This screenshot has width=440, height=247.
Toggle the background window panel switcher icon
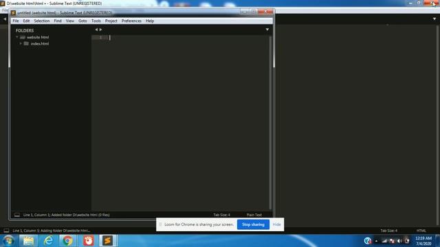pyautogui.click(x=6, y=231)
